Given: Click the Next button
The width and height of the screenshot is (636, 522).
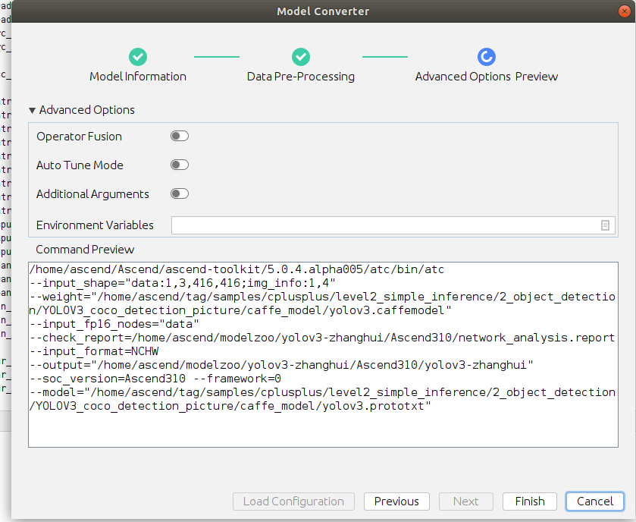Looking at the screenshot, I should coord(465,502).
